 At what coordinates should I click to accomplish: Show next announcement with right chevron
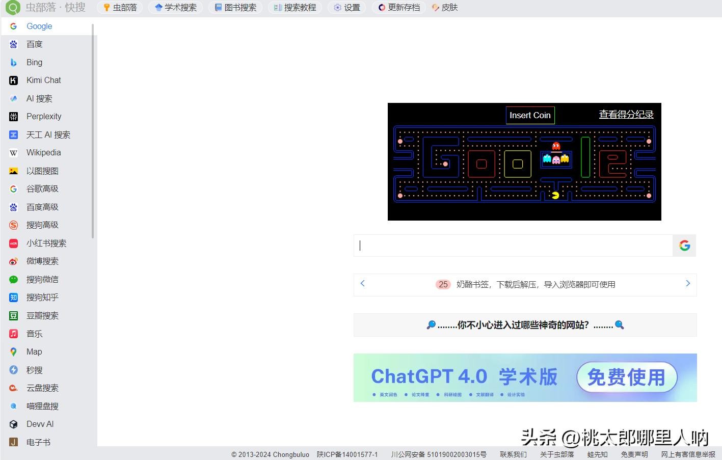point(687,283)
